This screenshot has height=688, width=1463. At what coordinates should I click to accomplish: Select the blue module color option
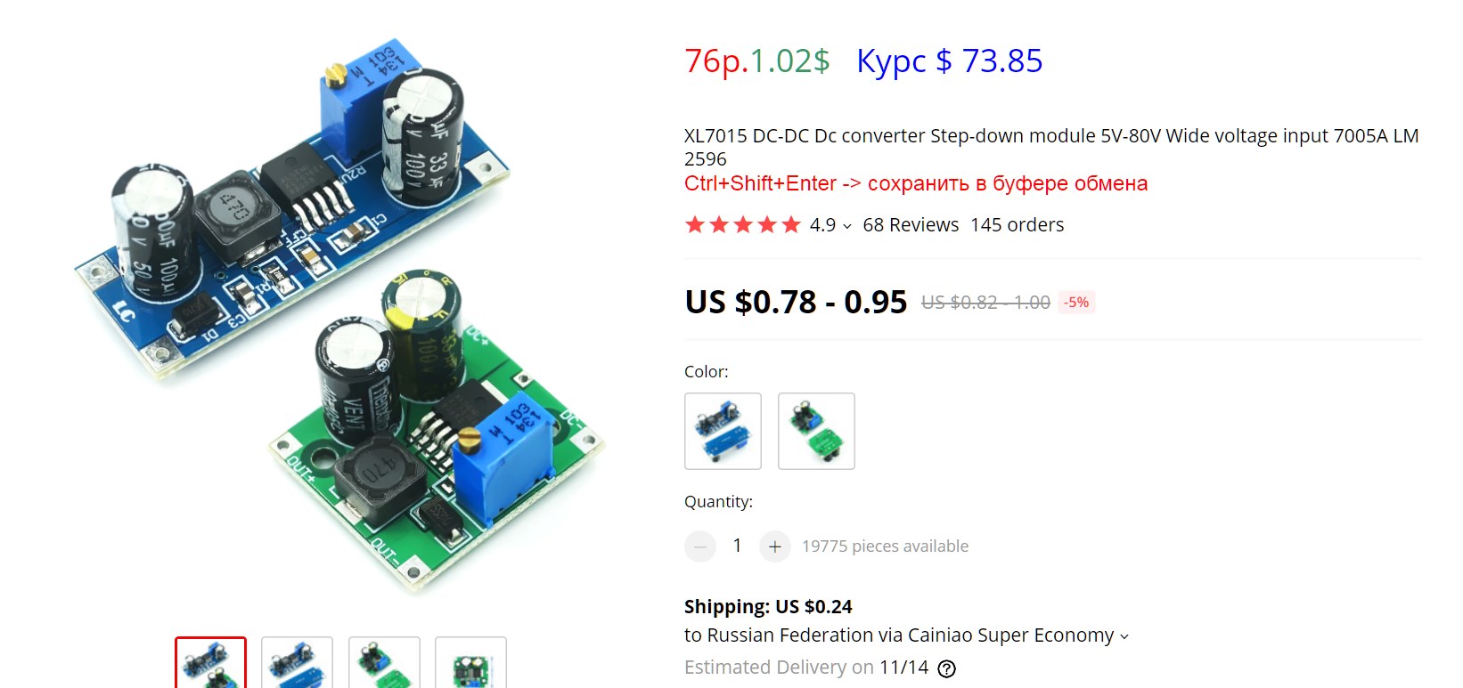click(x=723, y=431)
